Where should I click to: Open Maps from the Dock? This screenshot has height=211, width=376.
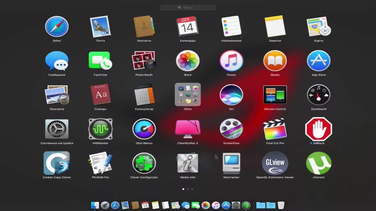click(x=175, y=205)
